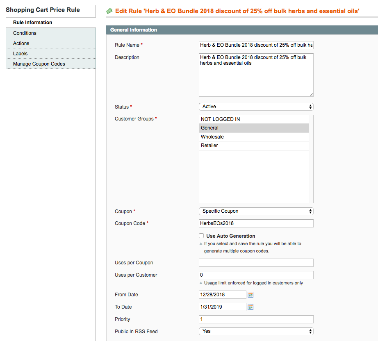This screenshot has height=341, width=378.
Task: Open Manage Coupon Codes tab
Action: [39, 64]
